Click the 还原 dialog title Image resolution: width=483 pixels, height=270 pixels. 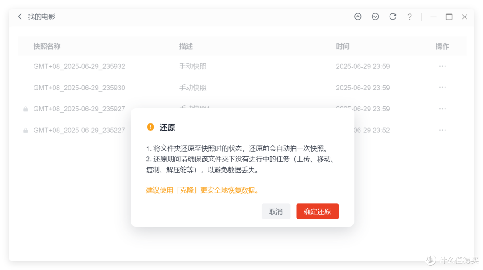coord(167,127)
